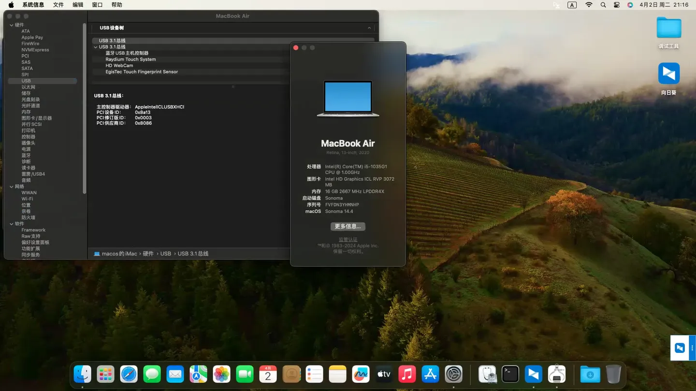Collapse the expanded USB 3.1总线 tree node
696x391 pixels.
pos(96,47)
